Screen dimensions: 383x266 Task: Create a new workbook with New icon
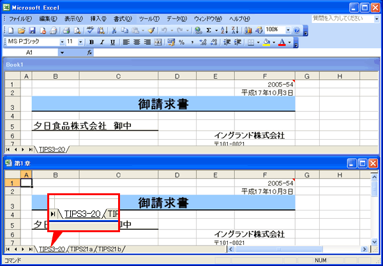tap(11, 30)
